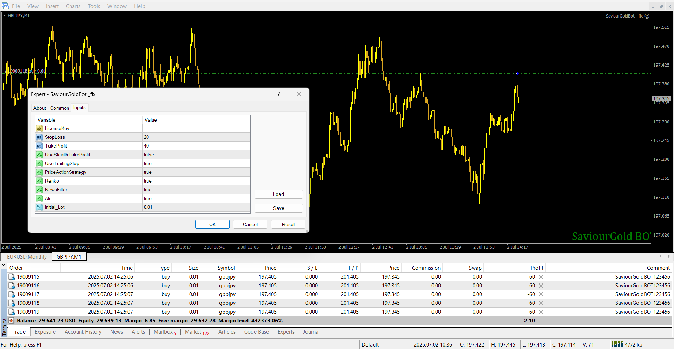674x349 pixels.
Task: Click the MetaTrader application icon
Action: 5,6
